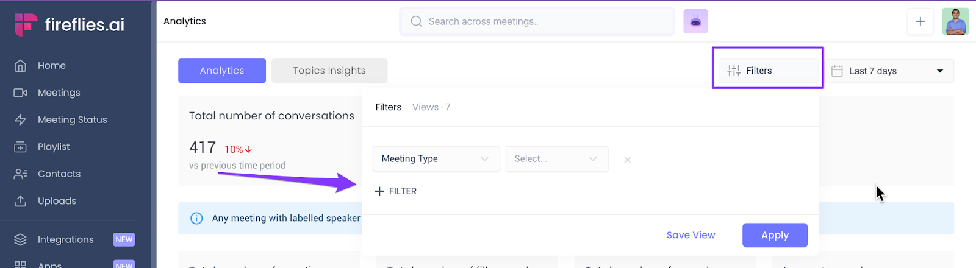This screenshot has height=268, width=976.
Task: Switch to the Topics Insights tab
Action: (x=329, y=71)
